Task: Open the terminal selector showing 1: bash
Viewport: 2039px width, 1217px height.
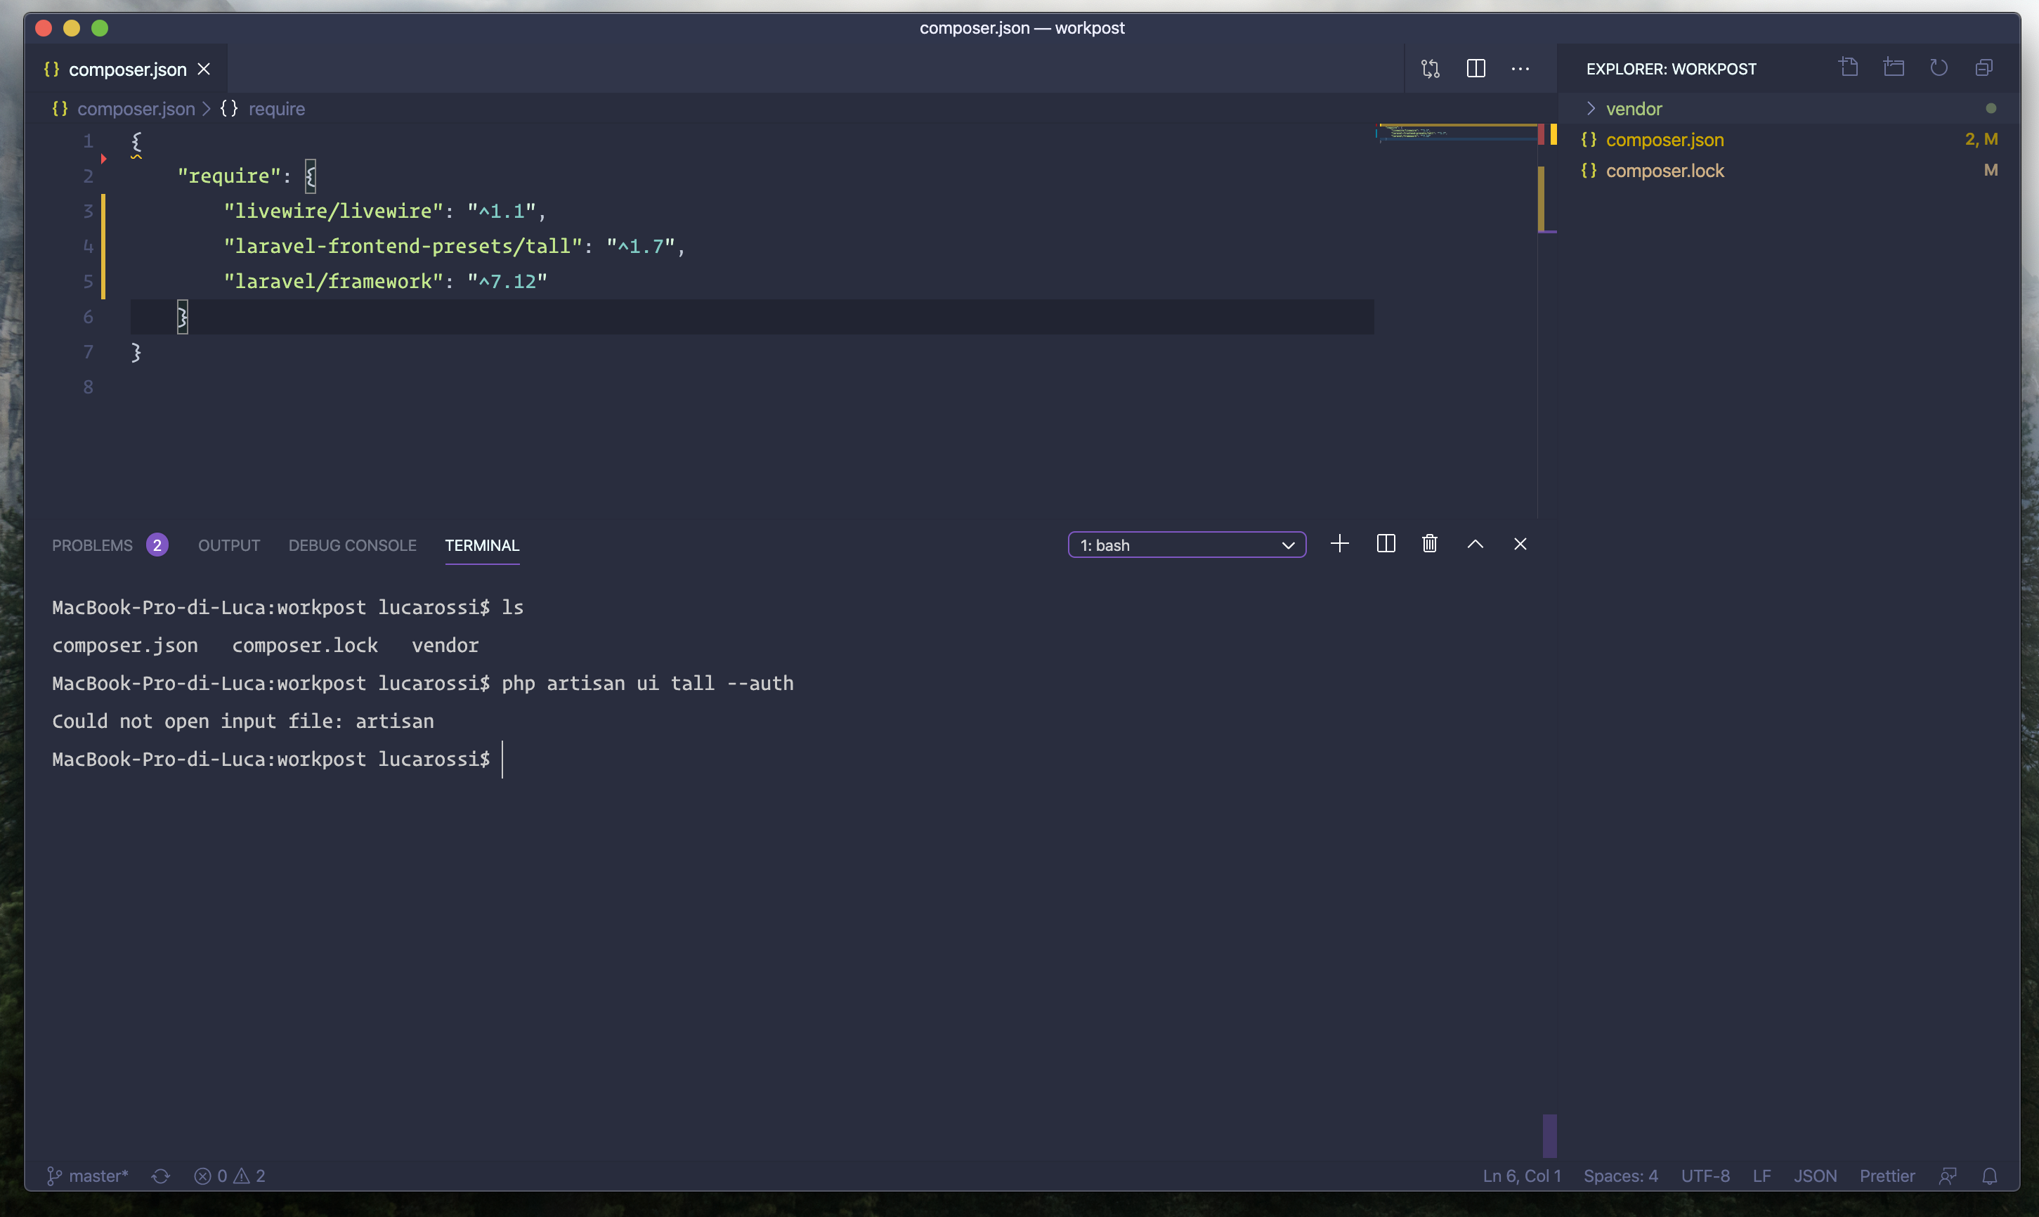Action: (1186, 544)
